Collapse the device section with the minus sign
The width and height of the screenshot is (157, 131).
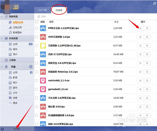click(2, 67)
